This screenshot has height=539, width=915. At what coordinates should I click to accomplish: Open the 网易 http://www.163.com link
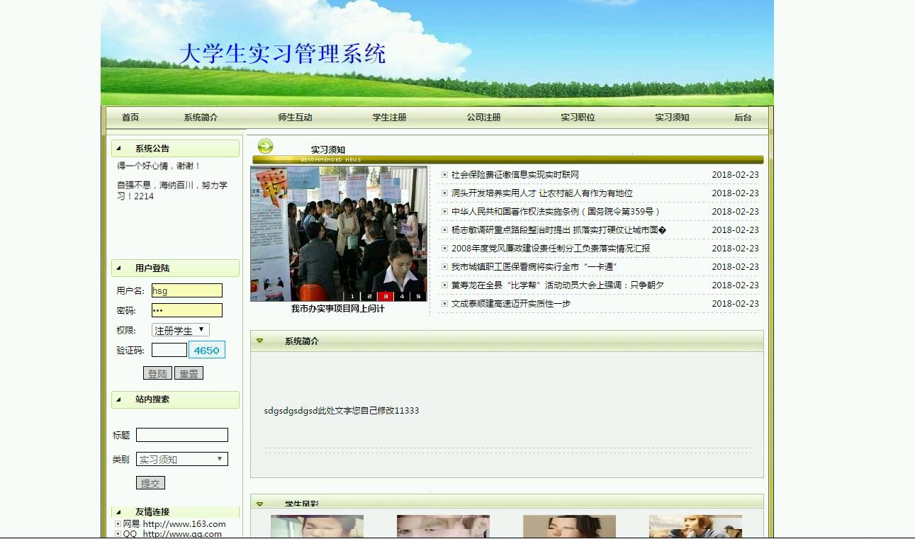tap(174, 524)
